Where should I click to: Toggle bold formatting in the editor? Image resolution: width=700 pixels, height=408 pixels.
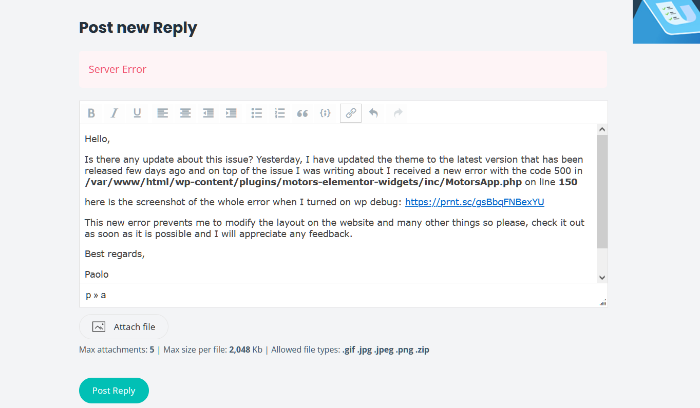pos(91,113)
